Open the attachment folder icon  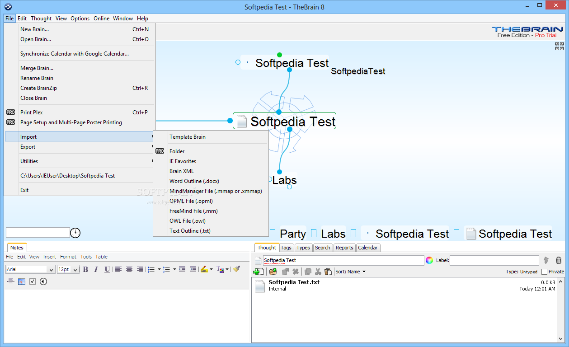273,272
